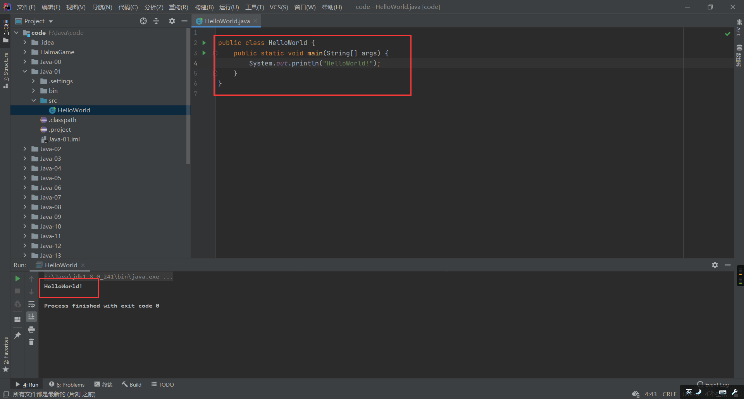Select the .classpath file

pyautogui.click(x=59, y=120)
